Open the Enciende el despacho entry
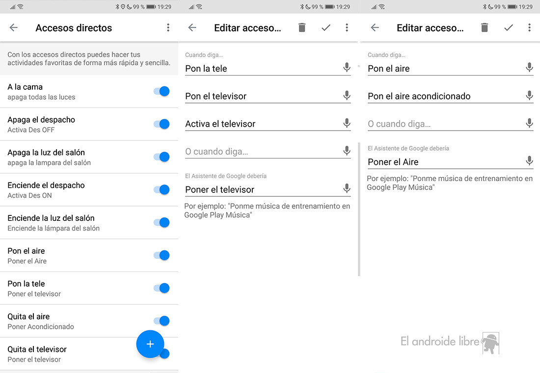 coord(89,190)
